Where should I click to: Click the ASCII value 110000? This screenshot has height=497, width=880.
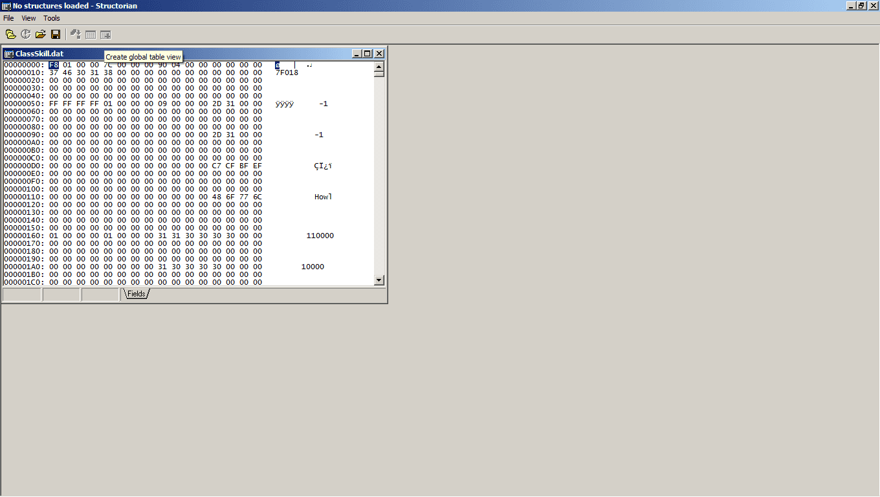click(x=320, y=236)
